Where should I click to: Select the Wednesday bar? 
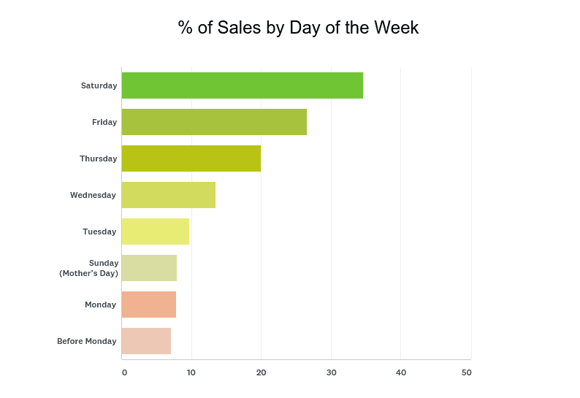click(168, 195)
